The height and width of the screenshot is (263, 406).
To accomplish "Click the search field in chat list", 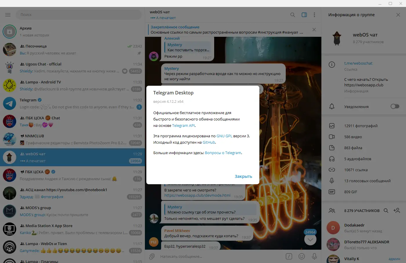I will tap(78, 14).
